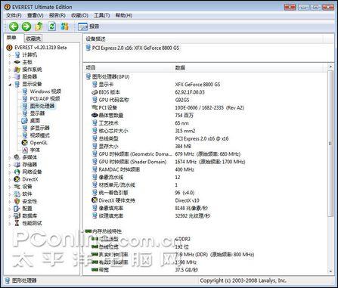Click the DirectX icon in tree
This screenshot has width=338, height=288.
click(17, 179)
